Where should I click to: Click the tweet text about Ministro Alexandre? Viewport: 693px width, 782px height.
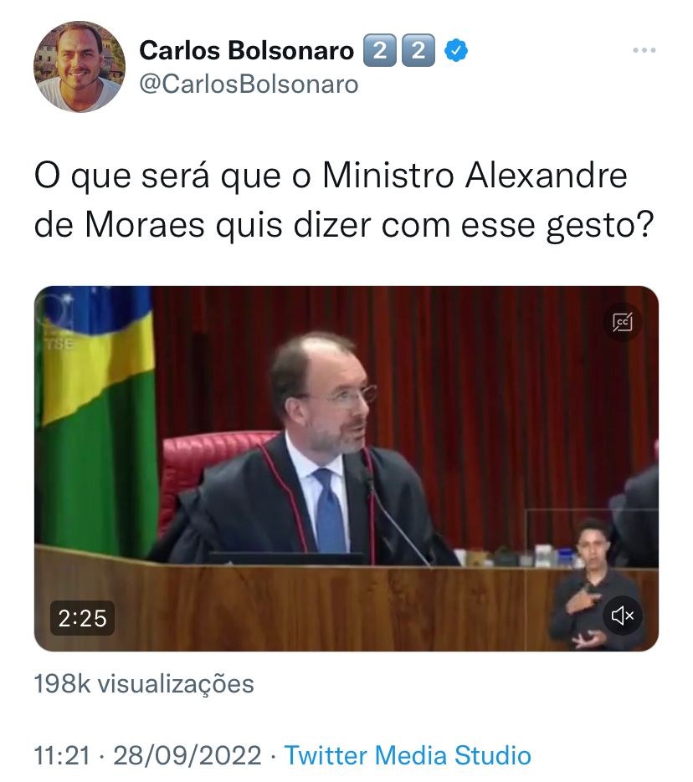pos(344,201)
